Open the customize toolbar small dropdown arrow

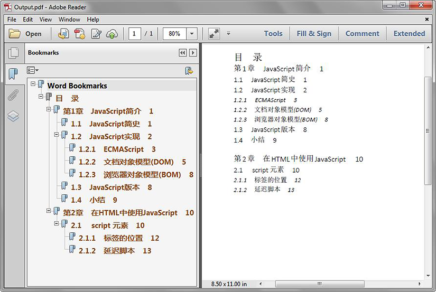[228, 34]
